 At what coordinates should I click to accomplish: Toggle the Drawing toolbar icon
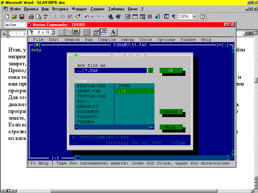pyautogui.click(x=157, y=17)
